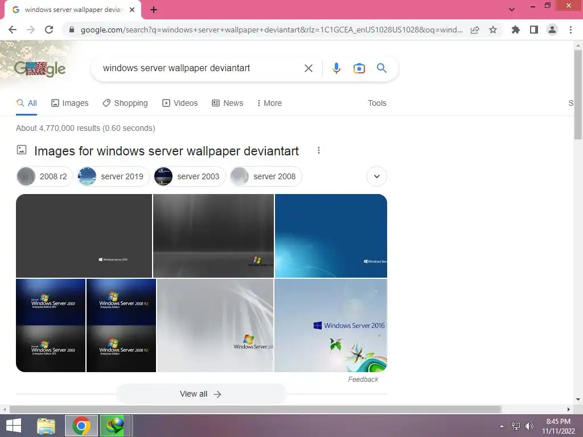Click the vertical scrollbar thumb
The width and height of the screenshot is (583, 437).
pyautogui.click(x=578, y=95)
